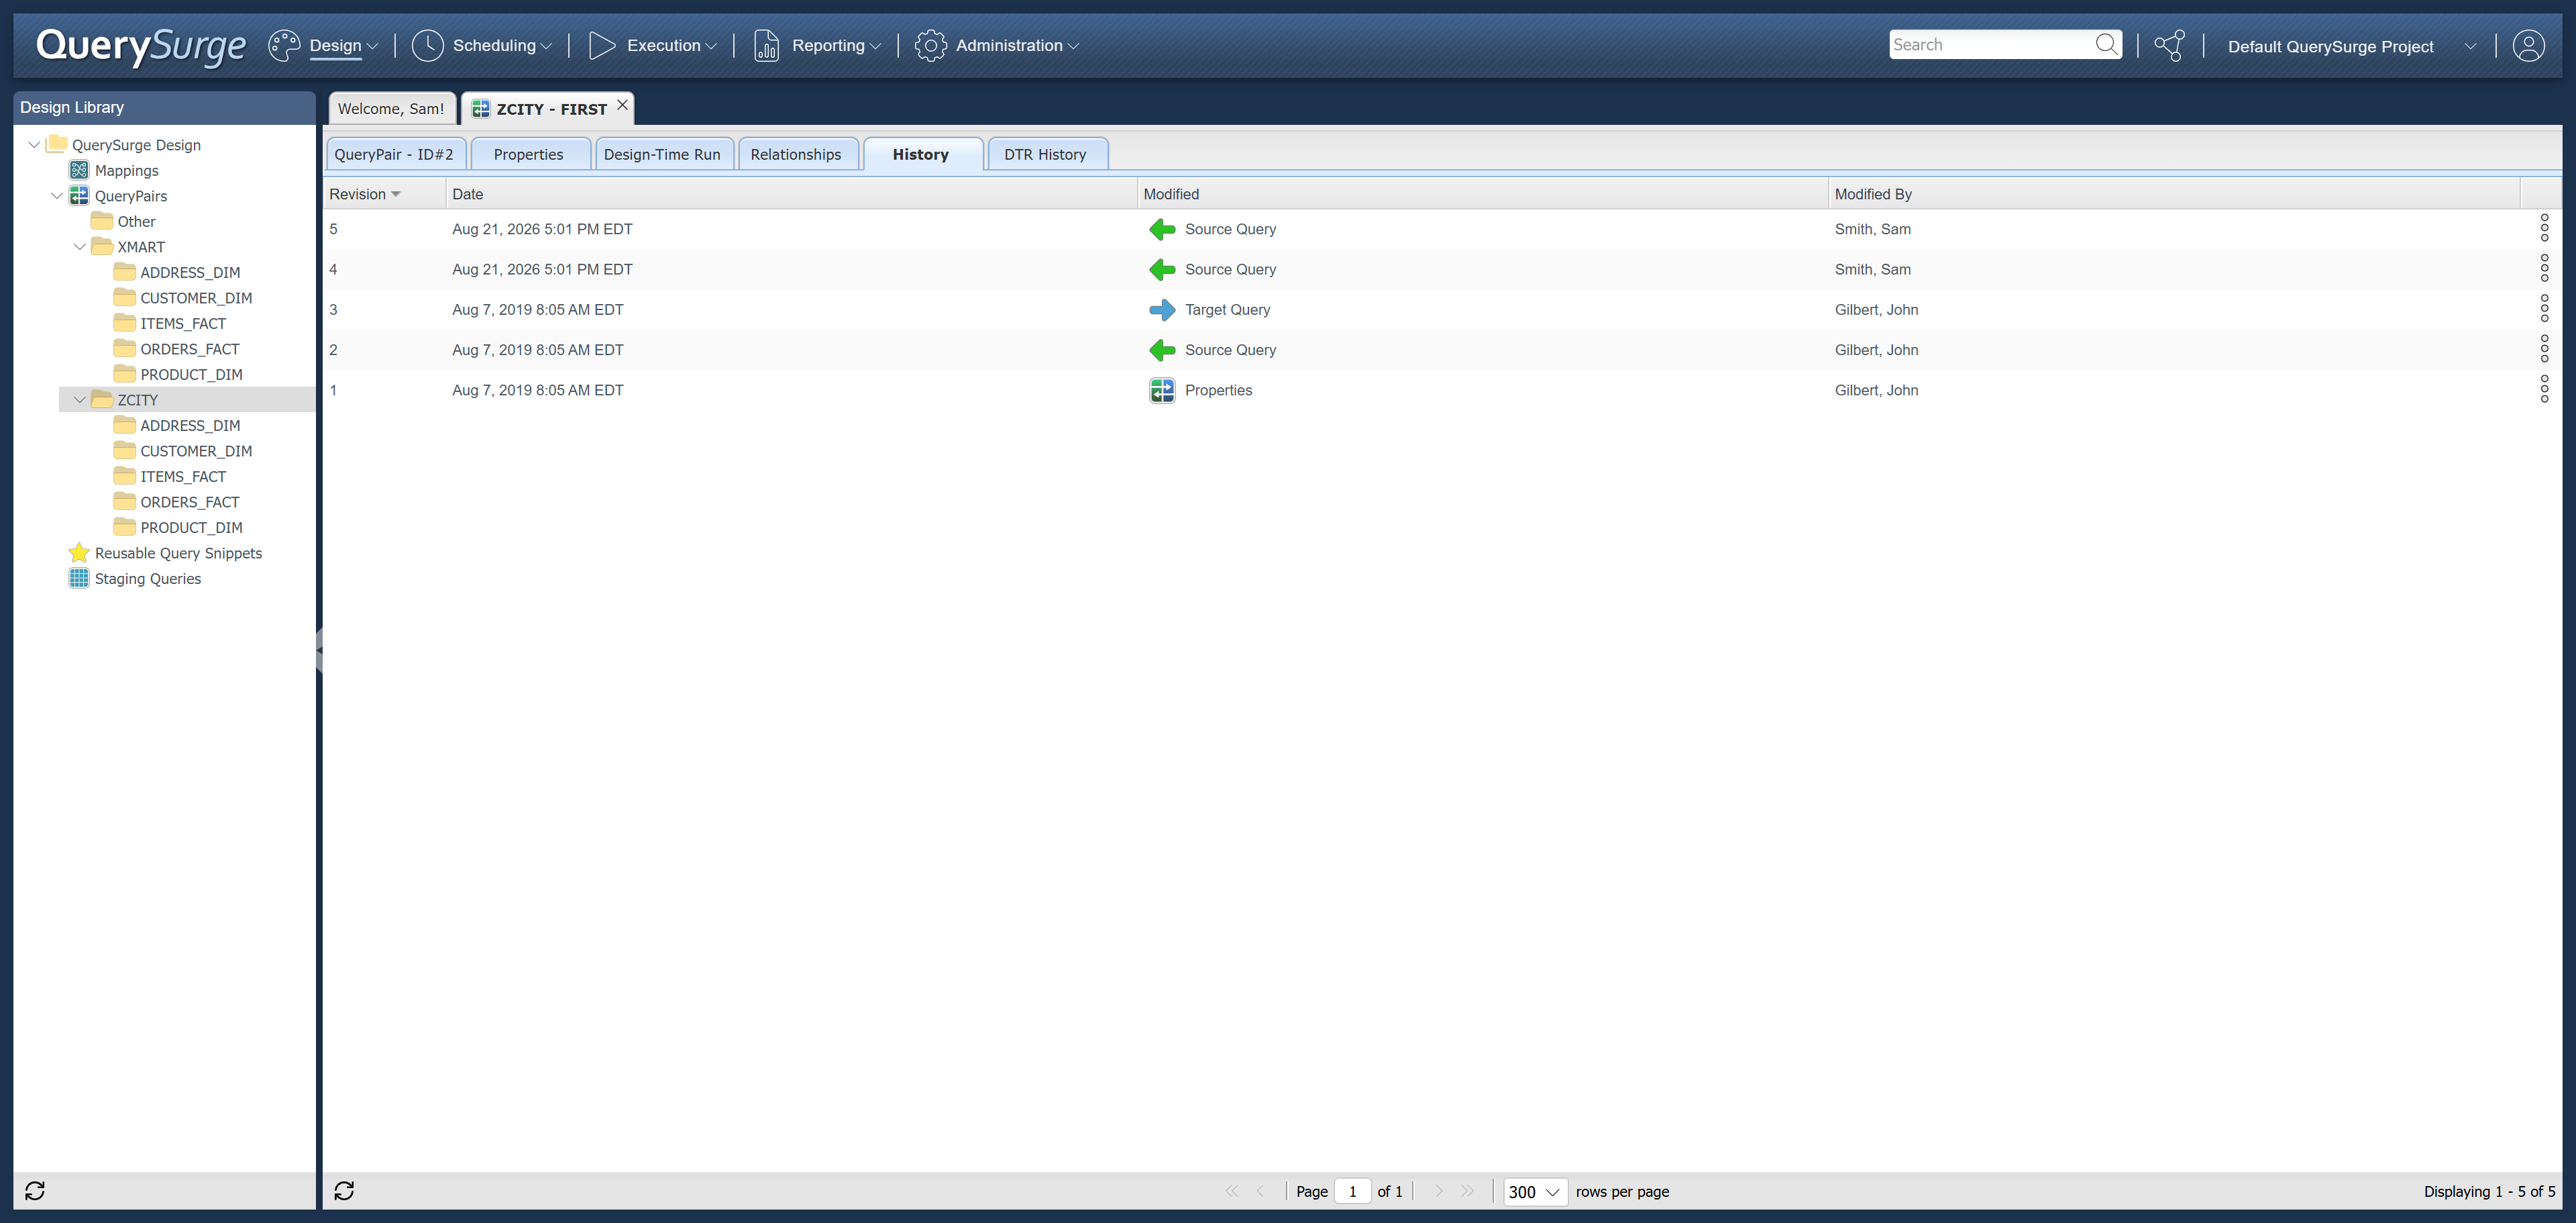This screenshot has height=1223, width=2576.
Task: Open CUSTOMER_DIM folder under ZCITY
Action: pyautogui.click(x=196, y=451)
